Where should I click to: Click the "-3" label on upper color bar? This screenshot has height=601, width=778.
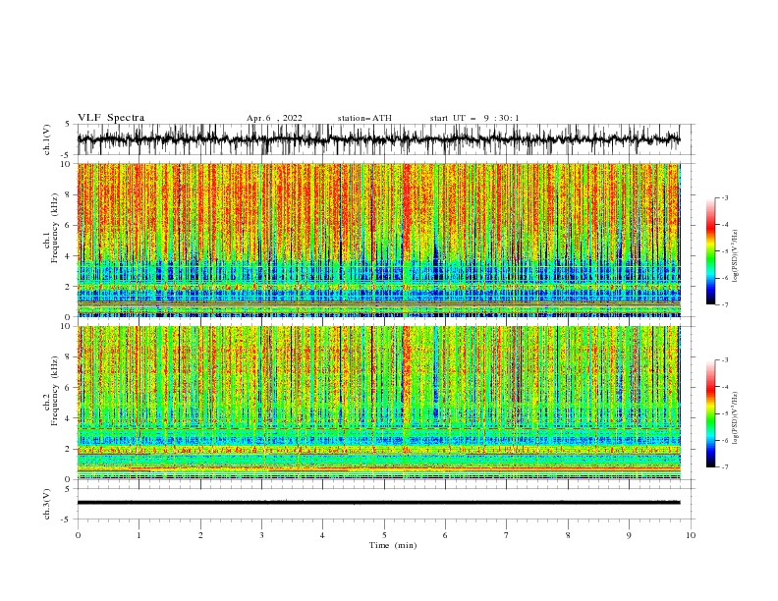pyautogui.click(x=724, y=197)
